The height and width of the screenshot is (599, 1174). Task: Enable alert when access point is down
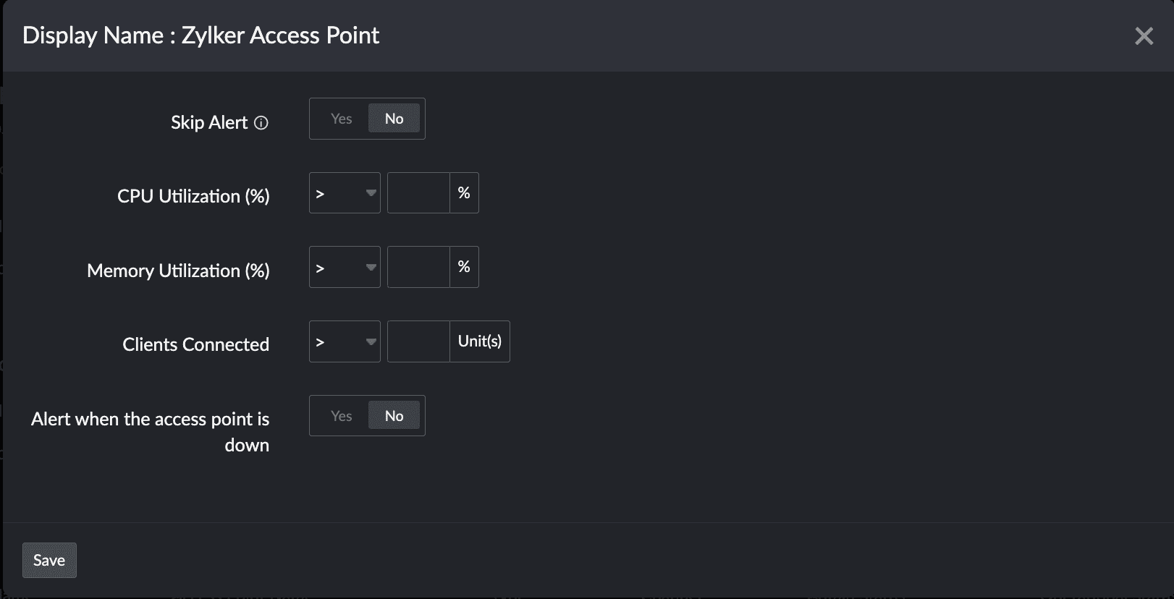(341, 416)
